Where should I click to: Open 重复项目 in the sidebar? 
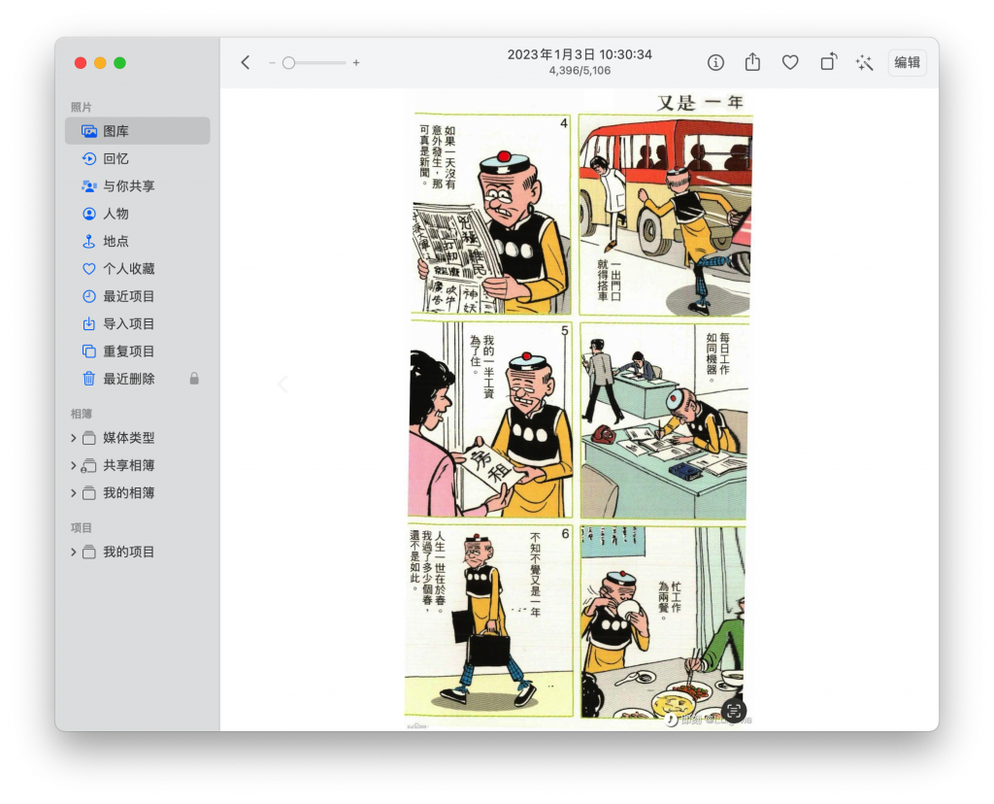point(138,352)
